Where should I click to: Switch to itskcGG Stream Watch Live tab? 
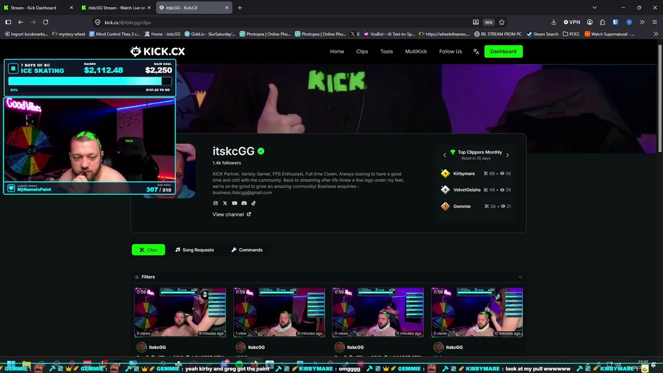116,8
